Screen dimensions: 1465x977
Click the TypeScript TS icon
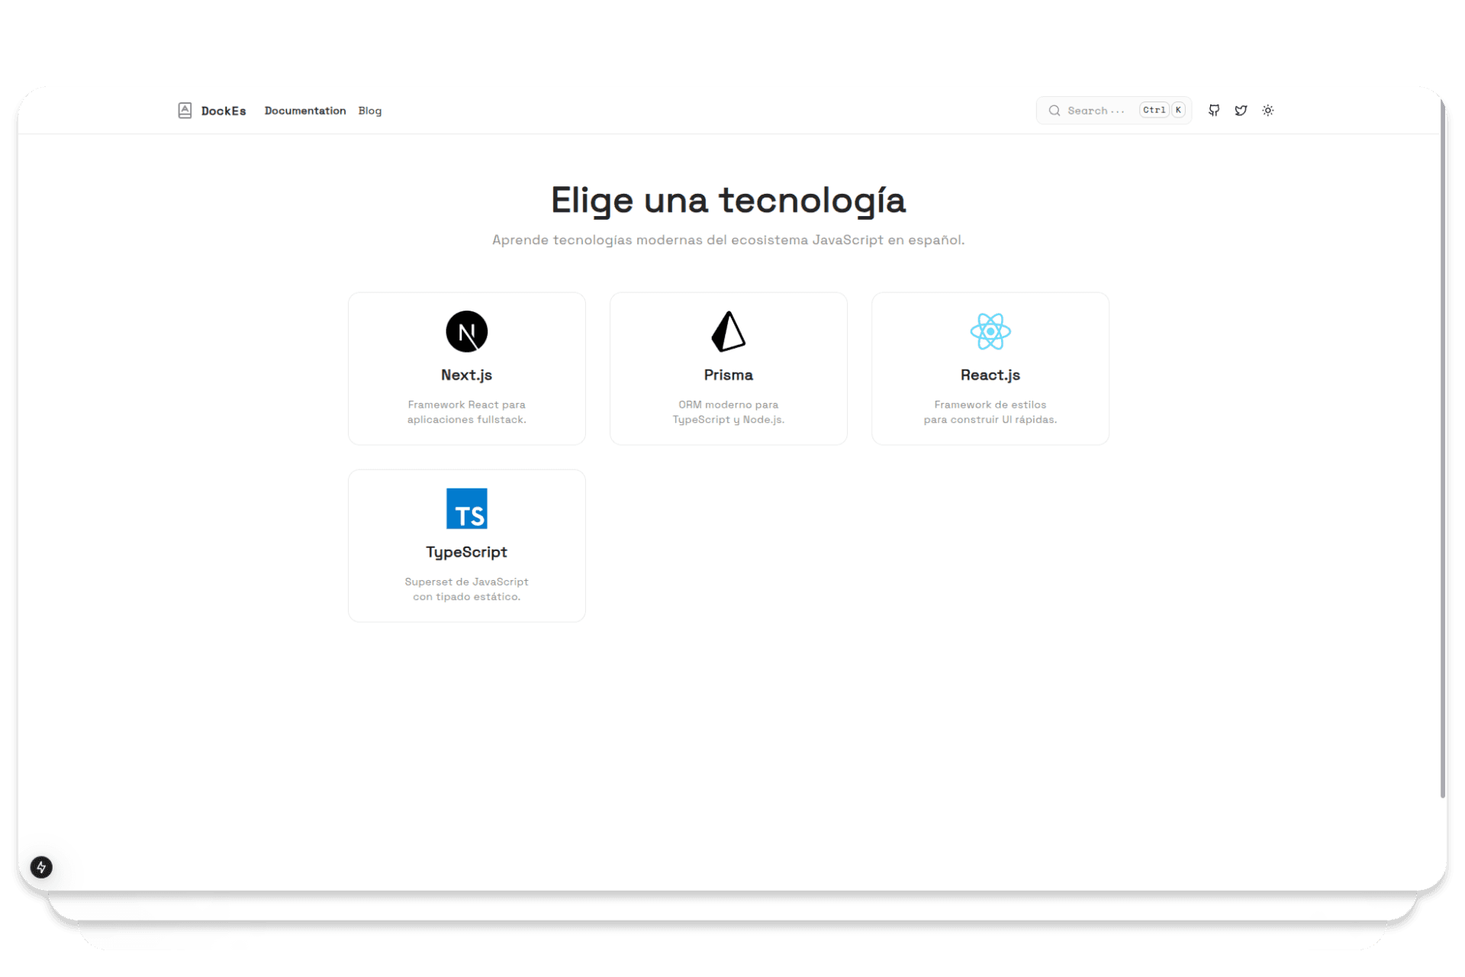466,508
